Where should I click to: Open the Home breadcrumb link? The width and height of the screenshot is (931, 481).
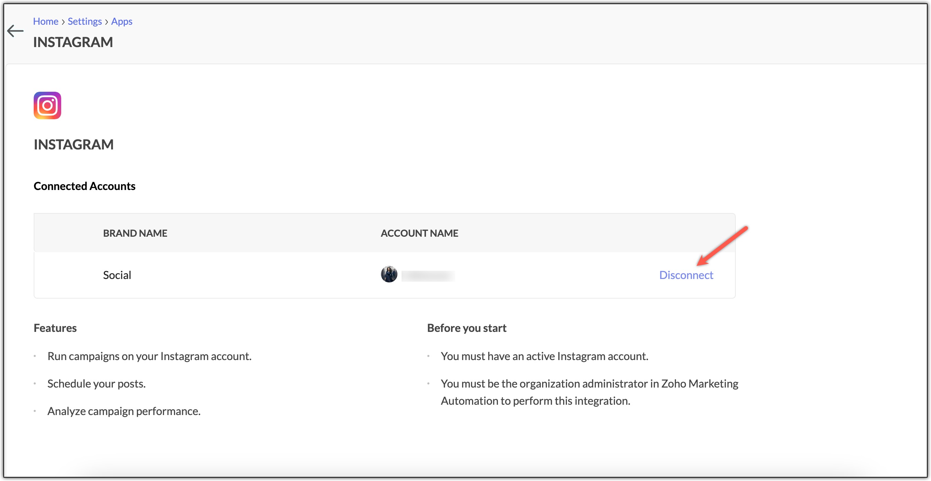coord(45,21)
